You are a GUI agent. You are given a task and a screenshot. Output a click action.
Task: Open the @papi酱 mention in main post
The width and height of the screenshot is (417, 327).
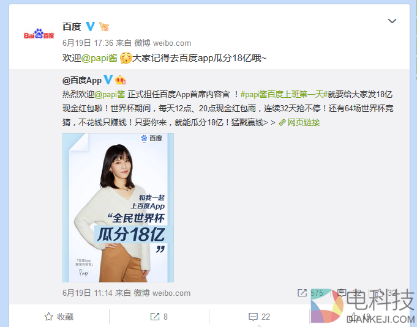click(x=99, y=57)
